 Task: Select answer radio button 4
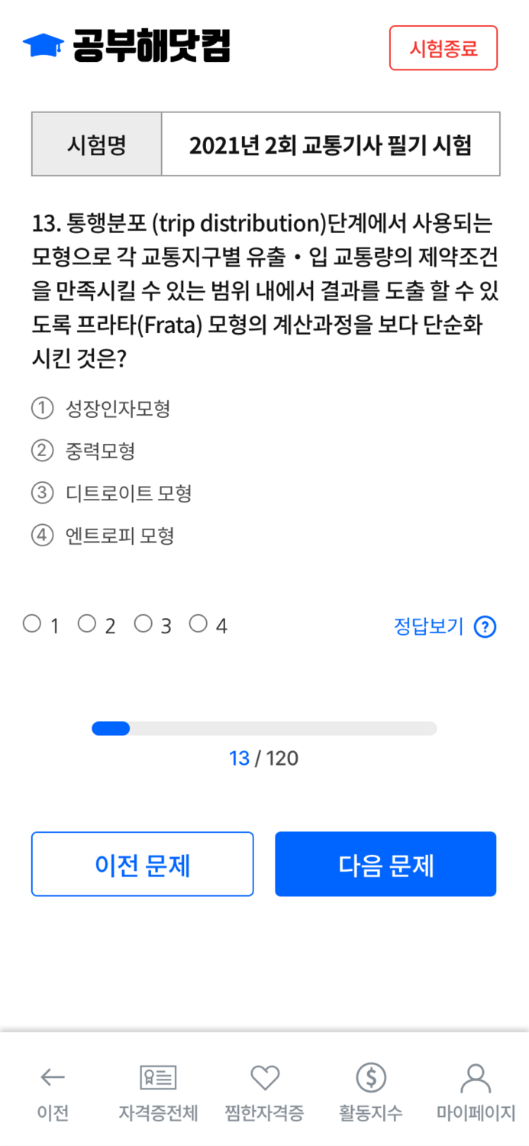[x=199, y=623]
